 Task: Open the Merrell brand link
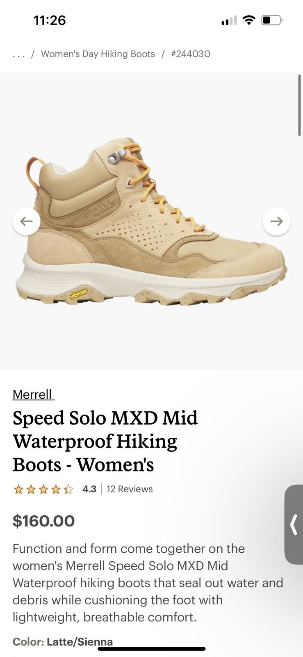tap(32, 394)
